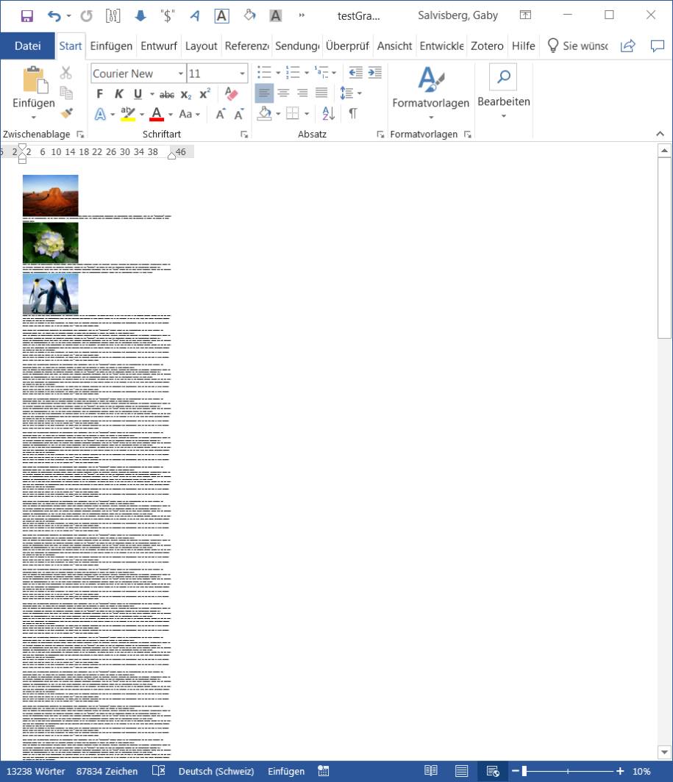This screenshot has height=782, width=673.
Task: Apply strikethrough to selected text
Action: click(x=165, y=93)
